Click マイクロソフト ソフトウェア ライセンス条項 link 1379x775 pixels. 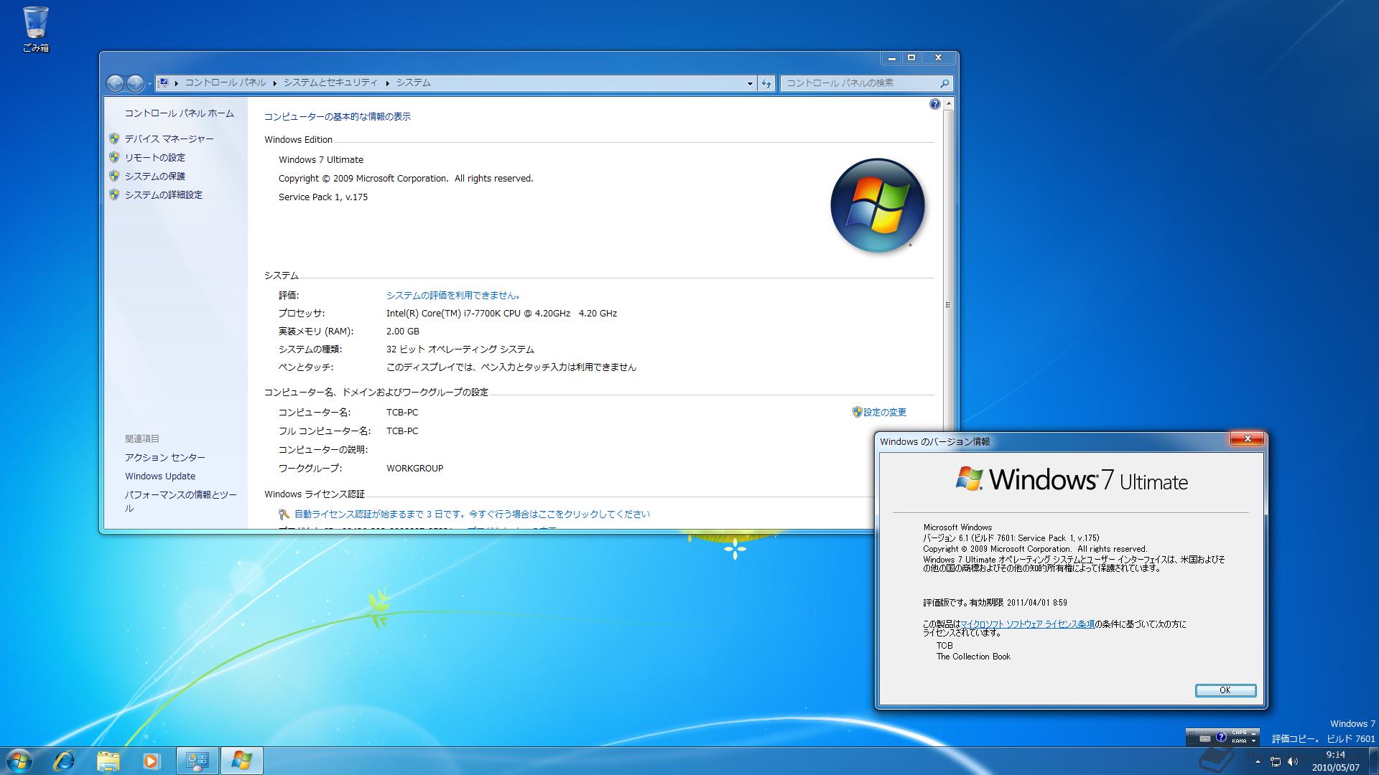[x=1028, y=624]
